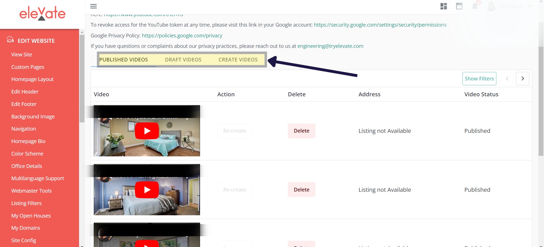Viewport: 544px width, 247px height.
Task: Select Multilanguage Support
Action: (38, 178)
